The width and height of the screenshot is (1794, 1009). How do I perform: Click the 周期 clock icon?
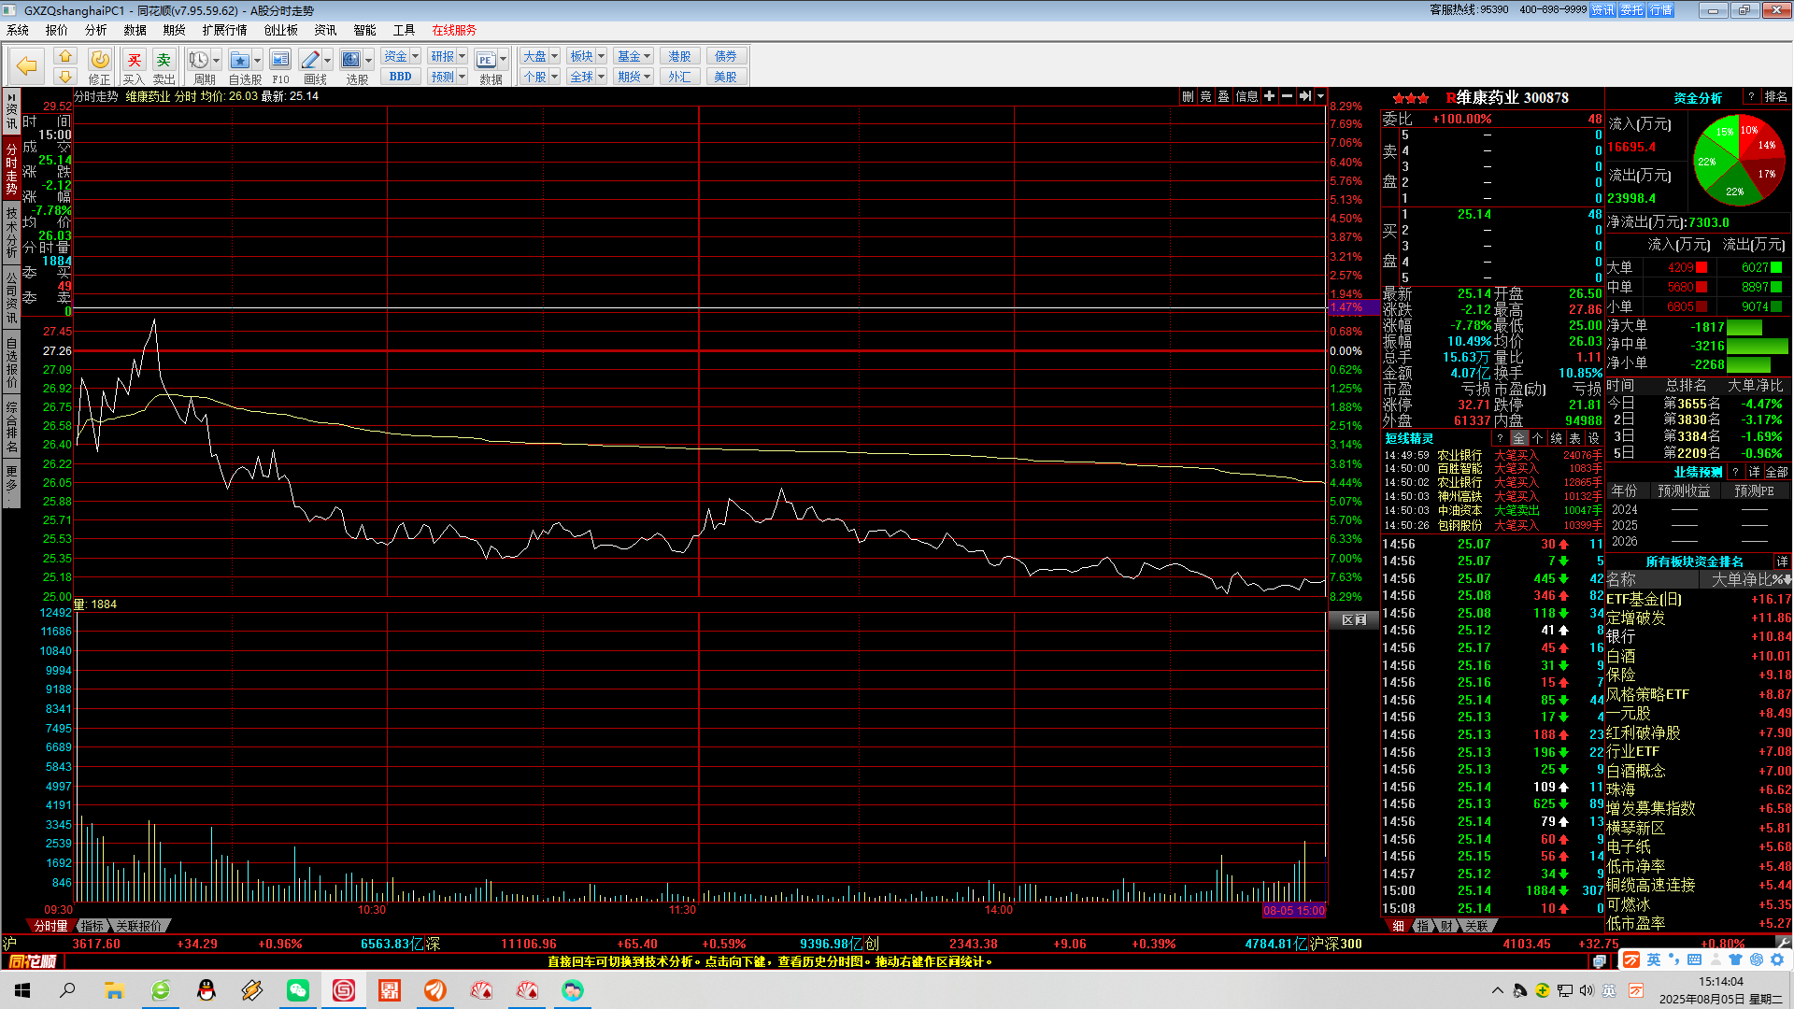198,60
